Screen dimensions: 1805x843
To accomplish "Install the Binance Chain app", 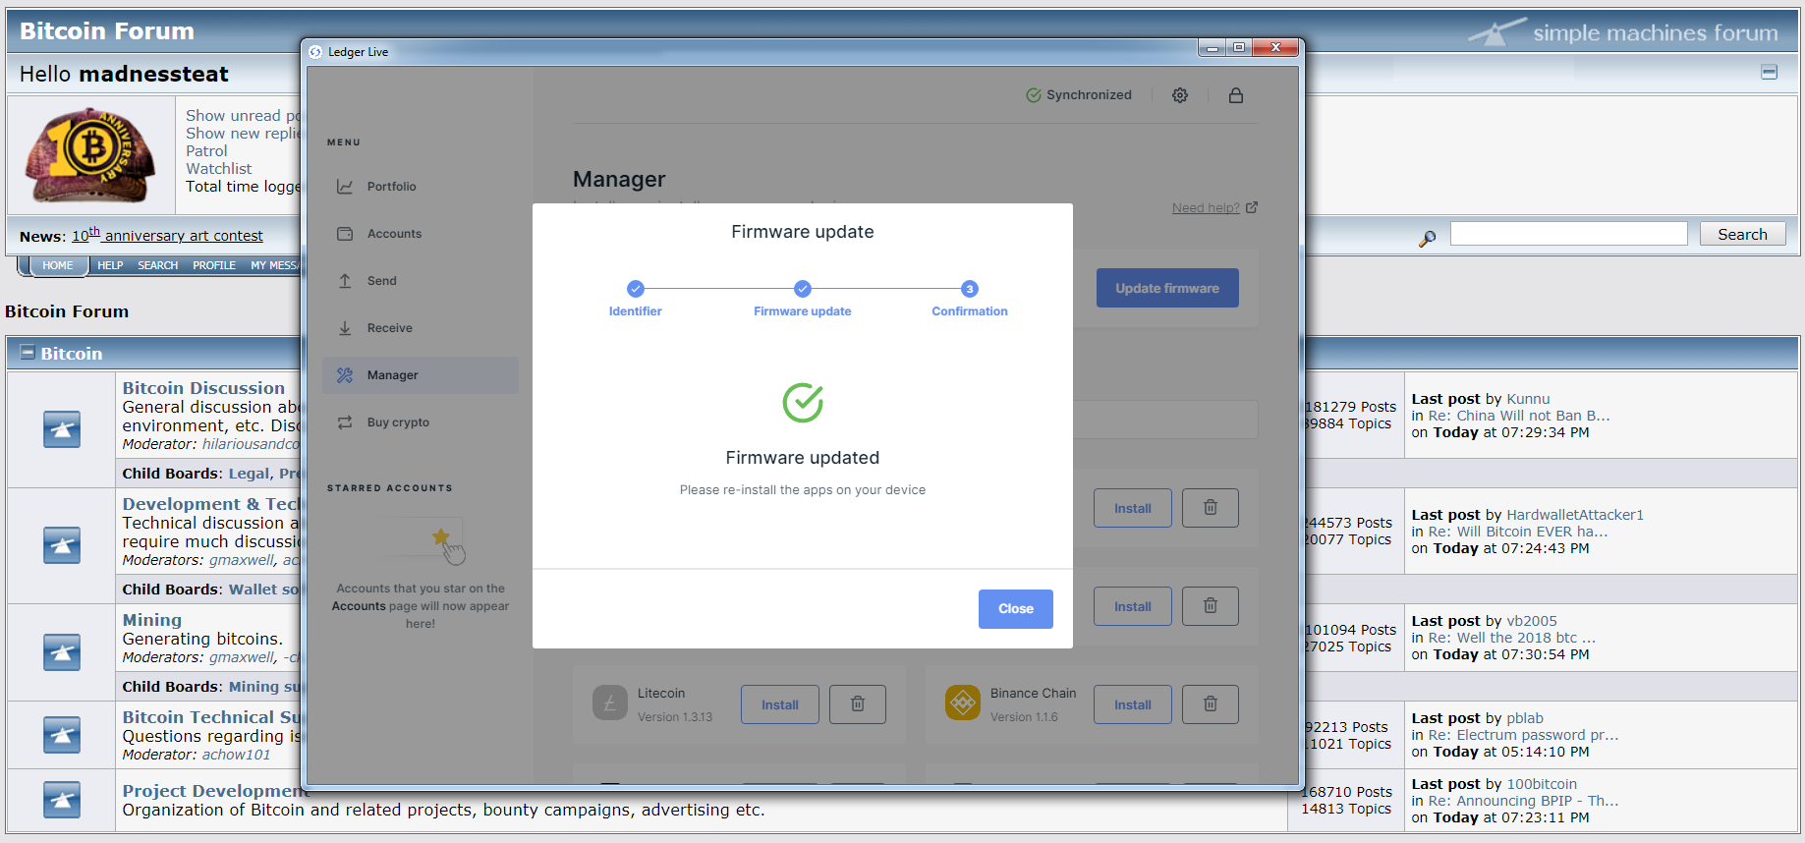I will [x=1133, y=704].
